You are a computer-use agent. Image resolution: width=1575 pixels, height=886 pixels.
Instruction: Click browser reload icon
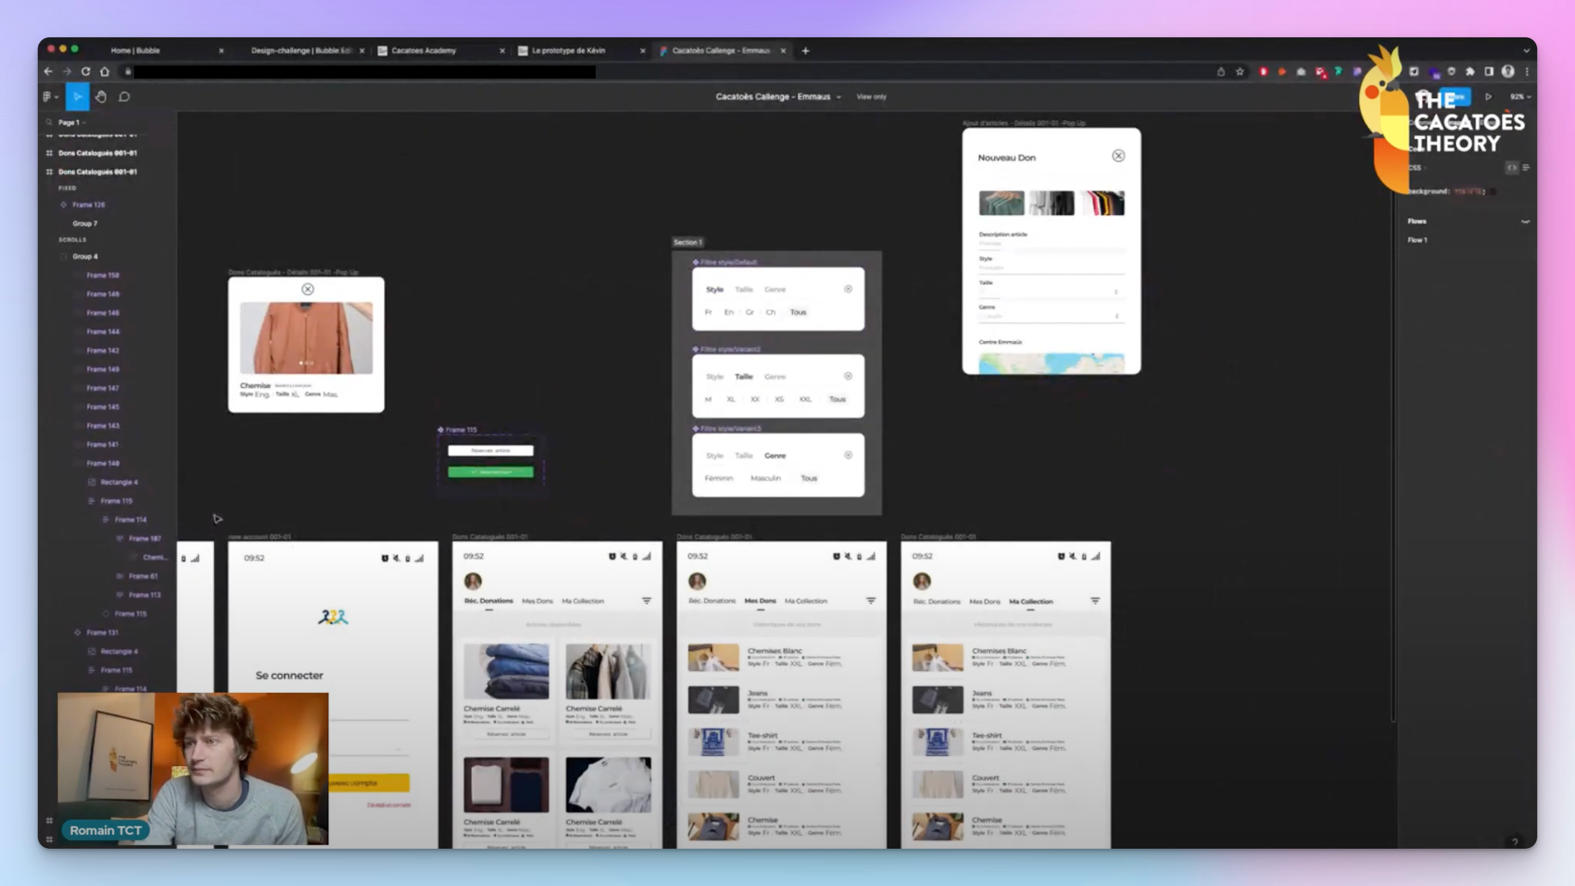pyautogui.click(x=86, y=72)
